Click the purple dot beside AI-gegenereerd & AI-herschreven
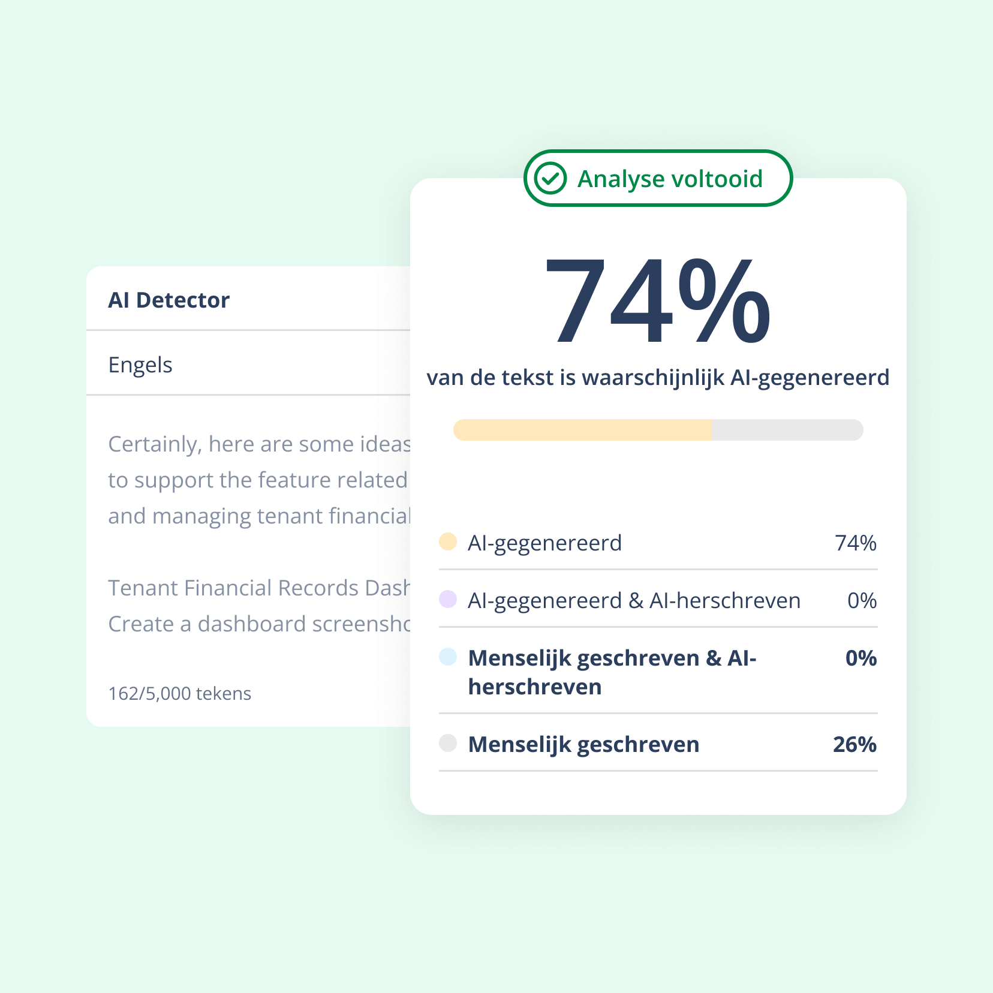The image size is (993, 993). point(448,599)
